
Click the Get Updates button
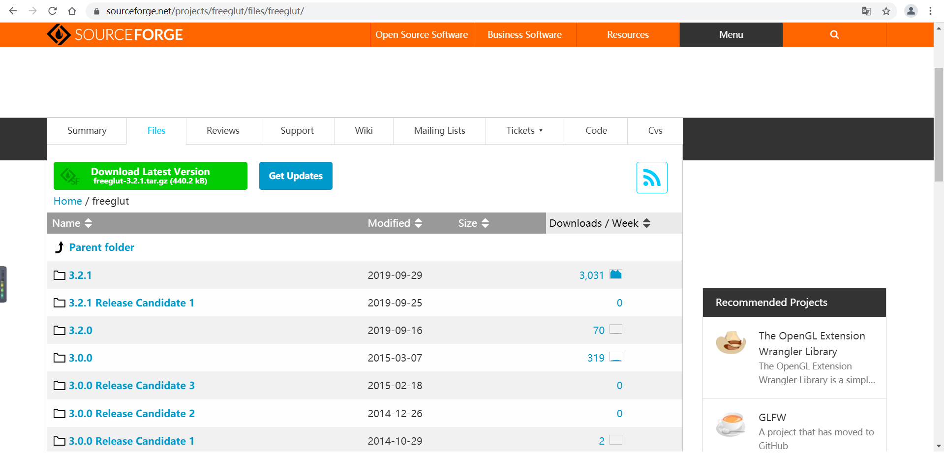tap(296, 176)
